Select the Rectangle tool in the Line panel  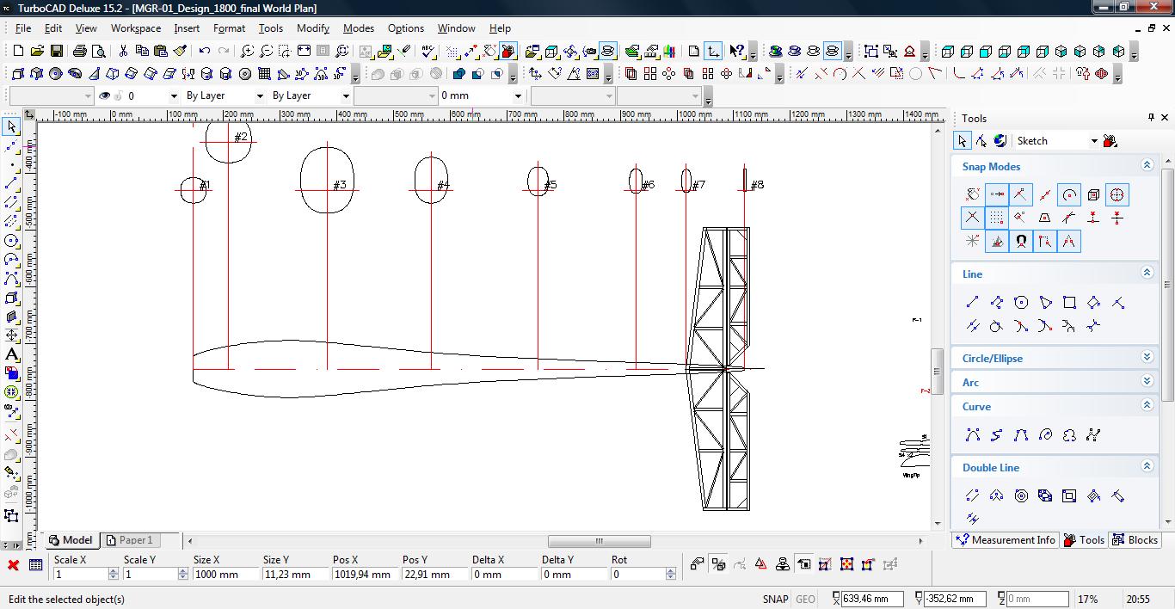coord(1069,303)
